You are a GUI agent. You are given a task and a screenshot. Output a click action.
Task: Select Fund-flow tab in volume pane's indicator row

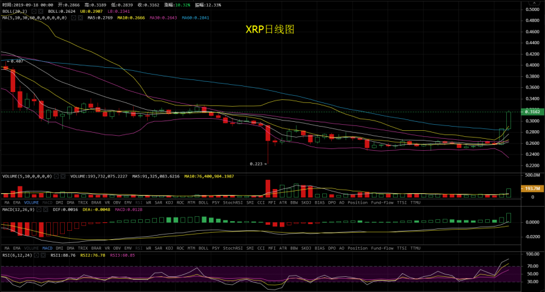pos(382,202)
